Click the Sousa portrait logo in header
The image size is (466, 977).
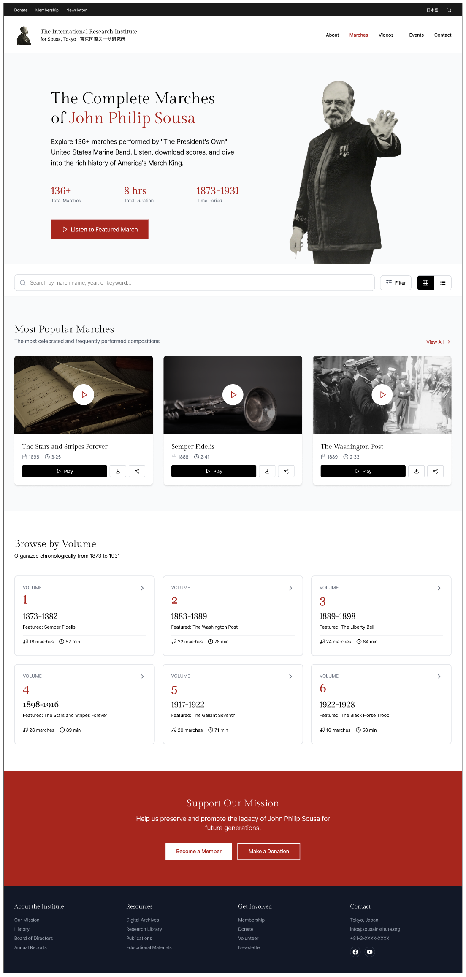tap(24, 35)
